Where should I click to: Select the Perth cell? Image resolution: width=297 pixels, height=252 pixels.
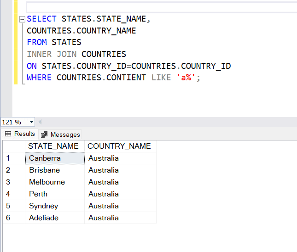tap(55, 194)
